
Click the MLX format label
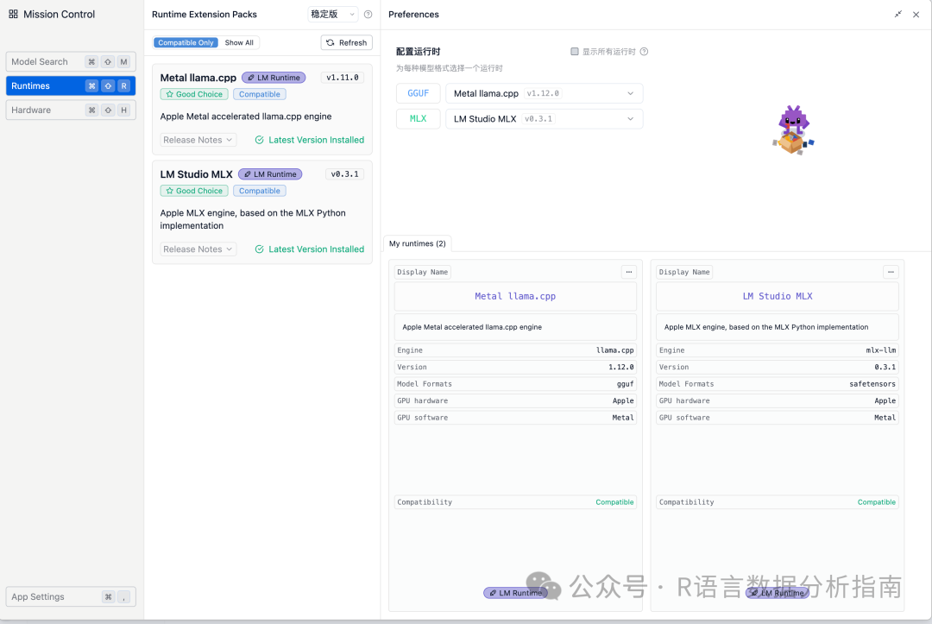(419, 119)
